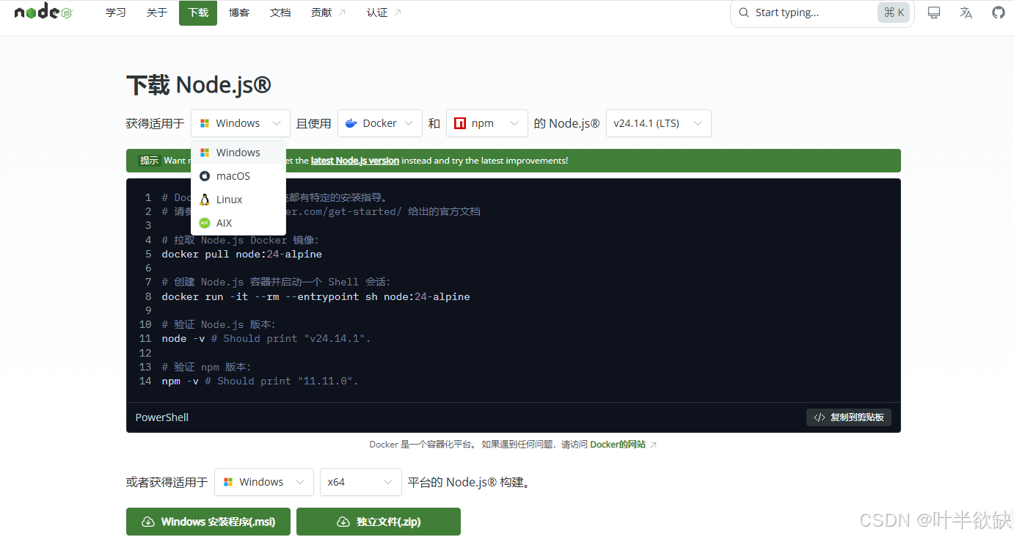The width and height of the screenshot is (1014, 537).
Task: Follow the latest Node.js version link
Action: [x=355, y=161]
